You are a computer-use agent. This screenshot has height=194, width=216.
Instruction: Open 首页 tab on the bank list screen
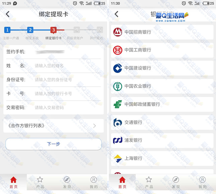click(x=122, y=182)
